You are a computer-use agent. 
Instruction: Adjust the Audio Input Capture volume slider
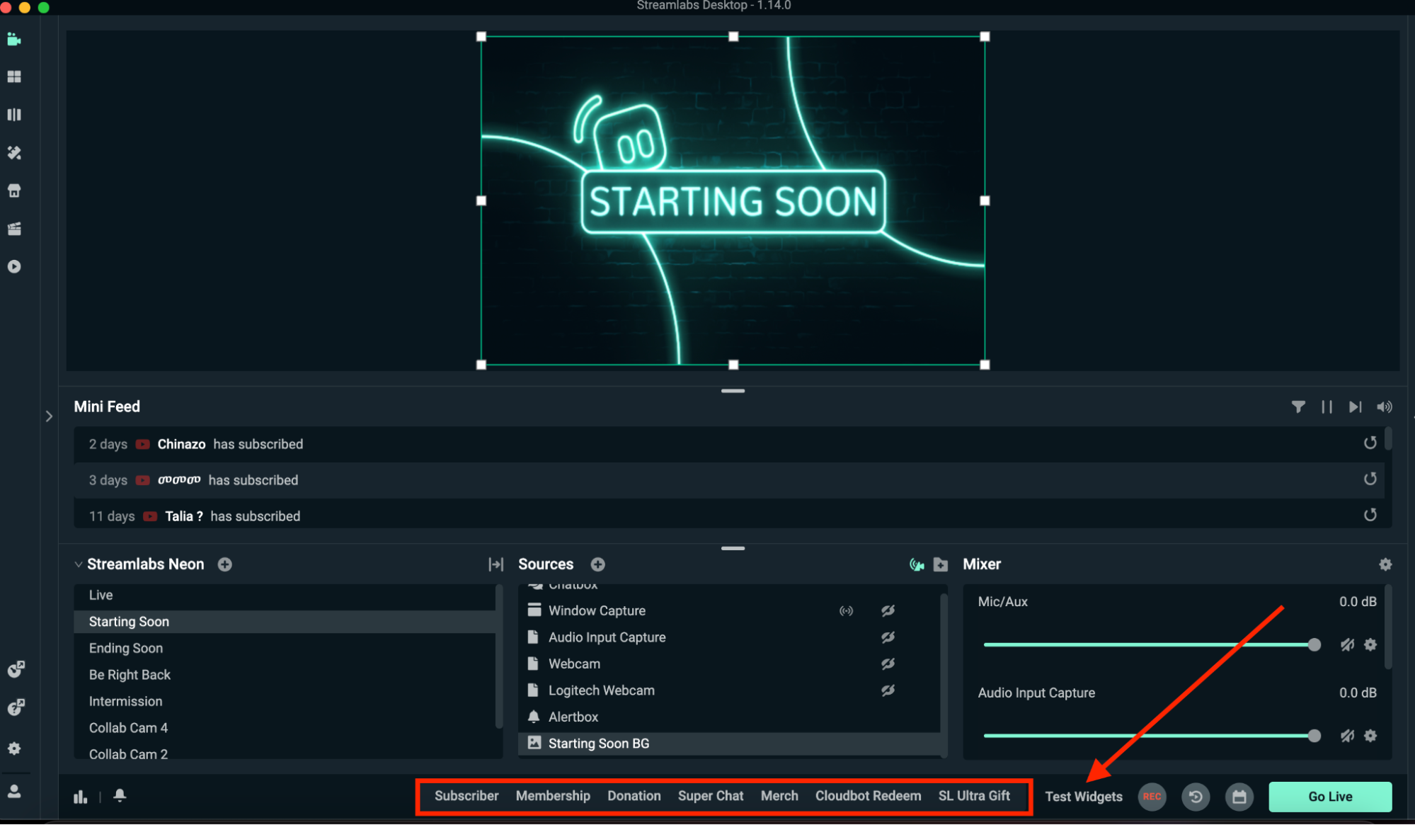coord(1152,736)
